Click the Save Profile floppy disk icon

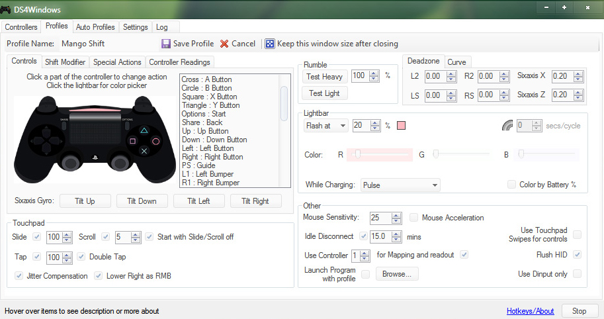tap(166, 44)
